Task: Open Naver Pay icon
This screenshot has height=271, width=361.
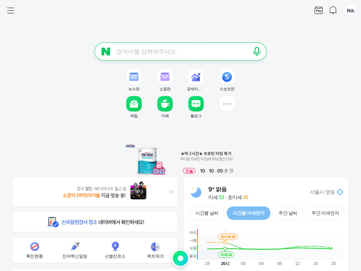Action: point(319,11)
